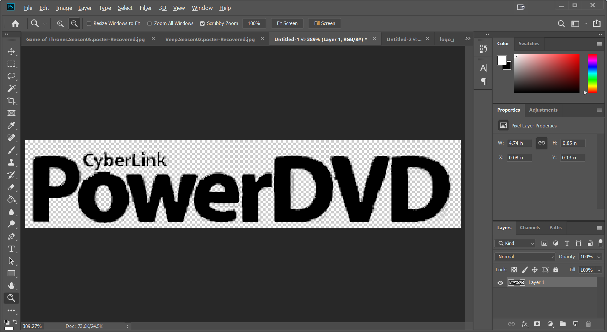The image size is (607, 332).
Task: Switch to the Adjustments tab
Action: [x=543, y=110]
